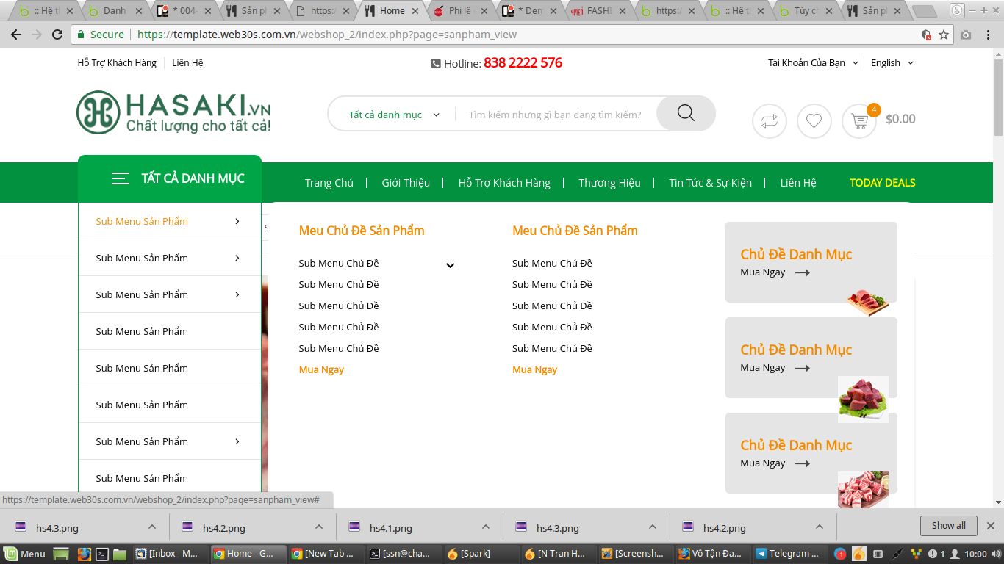Click the $0.00 cart total
This screenshot has width=1004, height=564.
[x=900, y=119]
